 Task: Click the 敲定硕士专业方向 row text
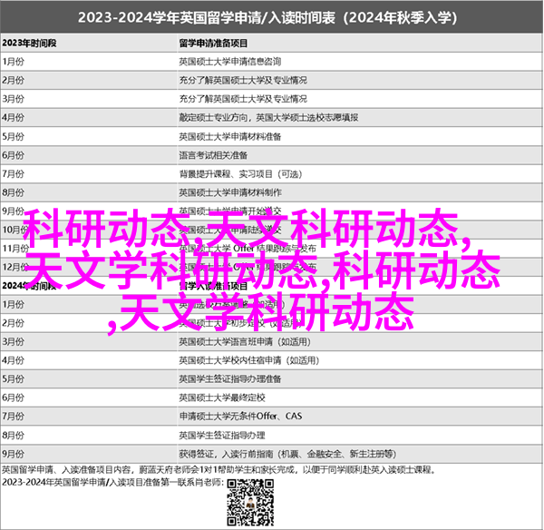coord(267,117)
